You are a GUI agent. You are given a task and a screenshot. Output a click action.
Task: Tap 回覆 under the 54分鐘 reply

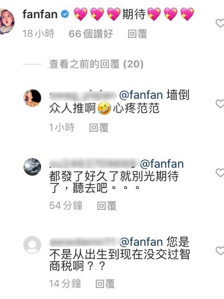pos(107,206)
